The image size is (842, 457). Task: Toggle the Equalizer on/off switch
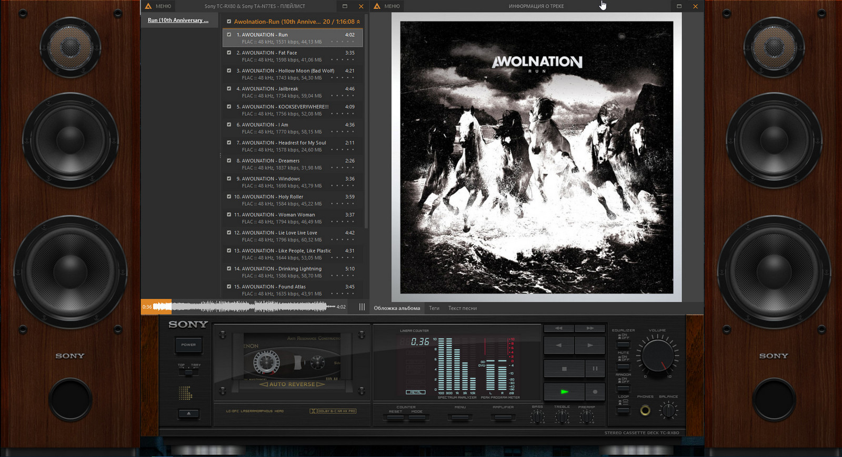click(x=623, y=344)
